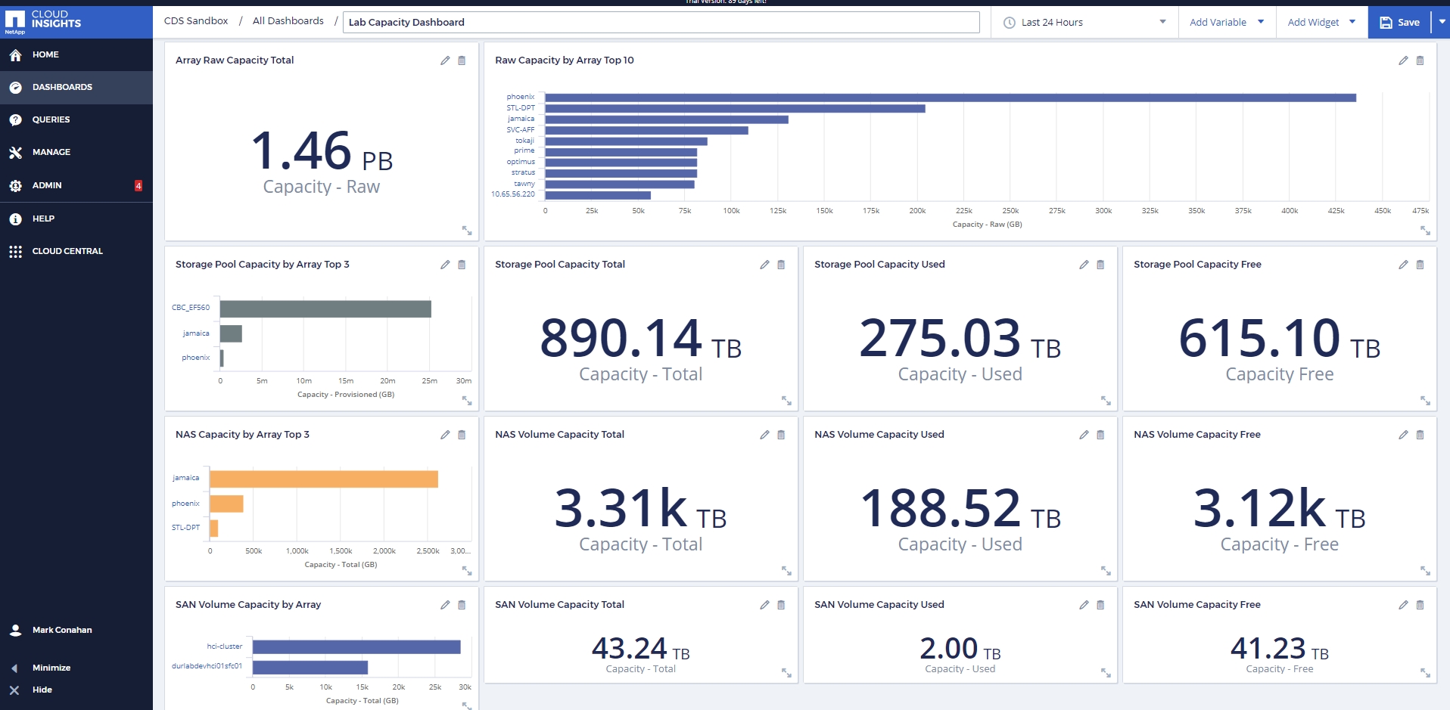
Task: Open the Manage section from sidebar
Action: [16, 152]
